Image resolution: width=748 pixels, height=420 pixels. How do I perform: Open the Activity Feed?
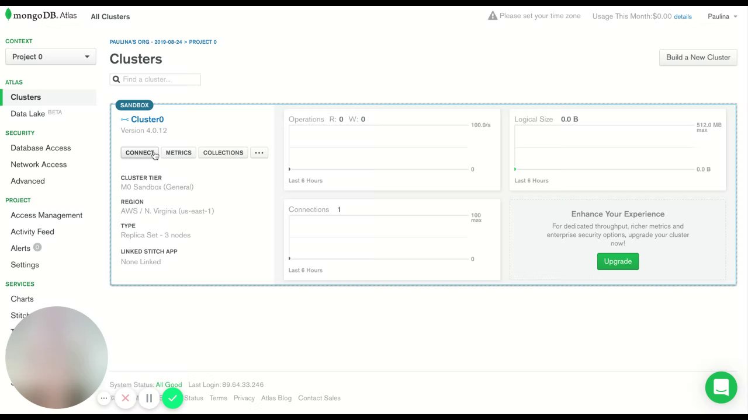click(32, 232)
